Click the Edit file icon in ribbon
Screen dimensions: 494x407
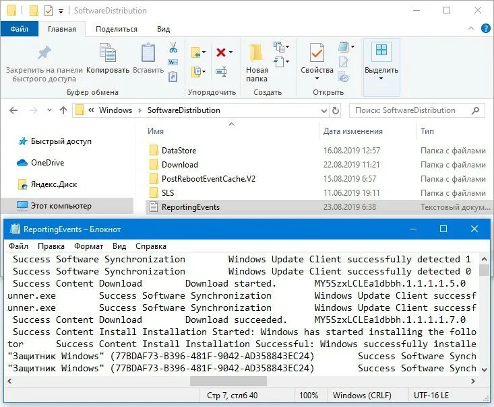point(344,62)
